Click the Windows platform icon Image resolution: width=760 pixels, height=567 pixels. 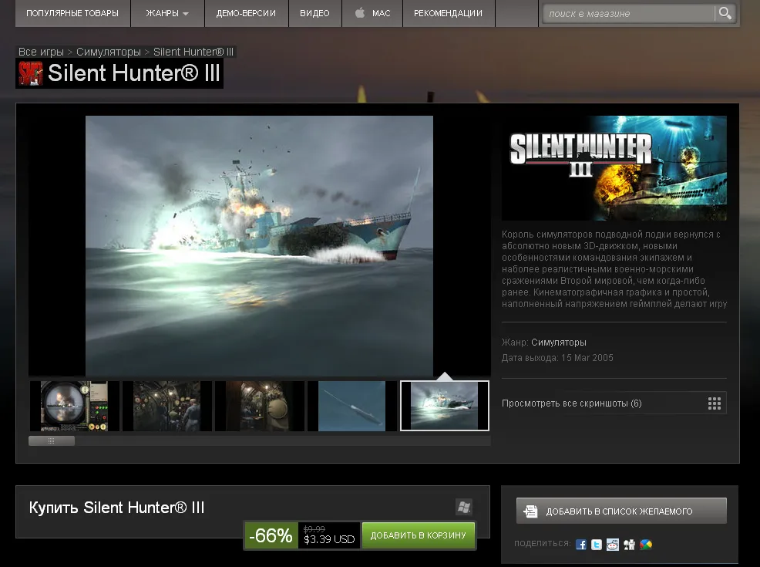[464, 507]
